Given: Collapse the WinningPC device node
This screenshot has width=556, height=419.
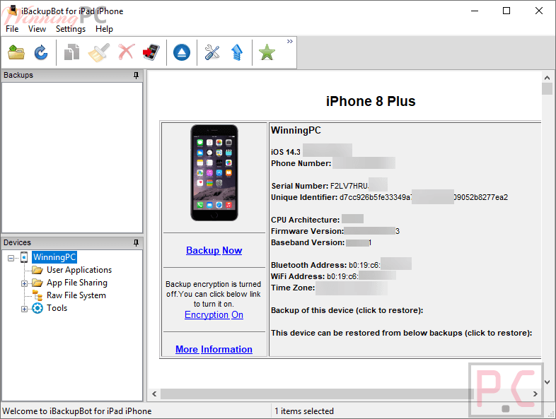Looking at the screenshot, I should click(x=11, y=258).
